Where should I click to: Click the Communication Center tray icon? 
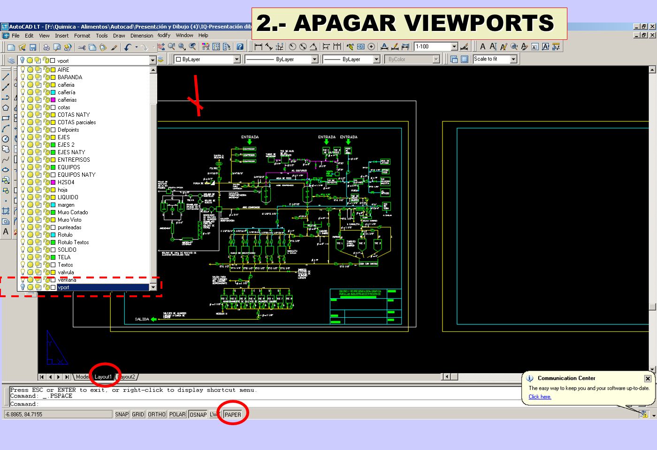click(643, 413)
